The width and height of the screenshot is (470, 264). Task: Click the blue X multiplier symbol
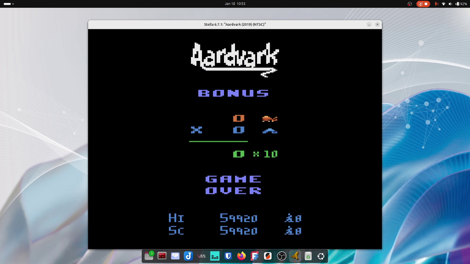pos(196,130)
